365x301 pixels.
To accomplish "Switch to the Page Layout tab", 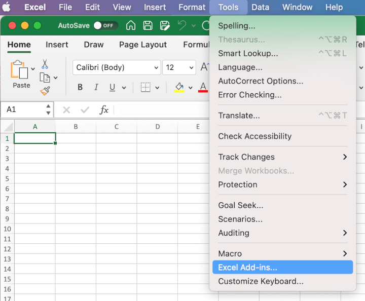I will 143,45.
